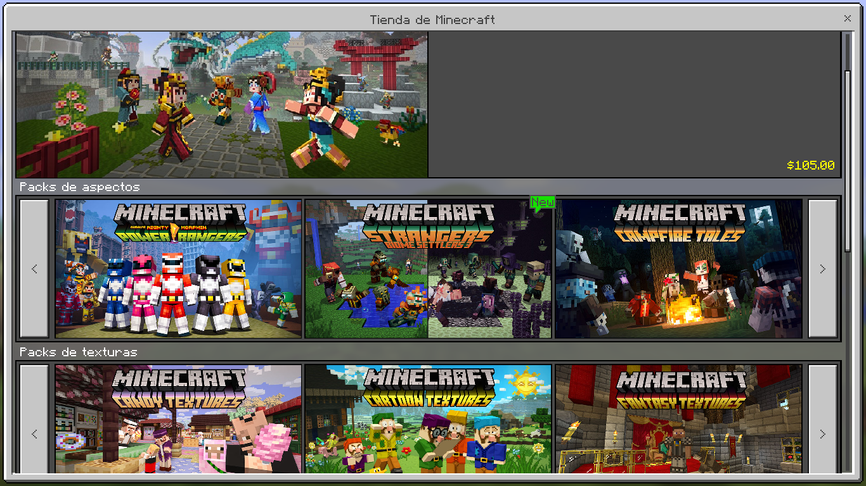View the Campfire Tales skin pack
Viewport: 866px width, 486px height.
point(678,269)
